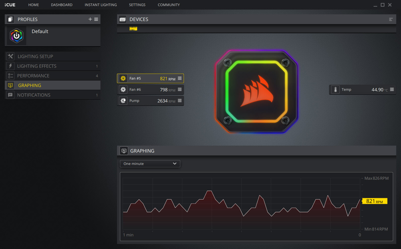The image size is (401, 249).
Task: Click the iCUE logo
Action: pyautogui.click(x=10, y=5)
